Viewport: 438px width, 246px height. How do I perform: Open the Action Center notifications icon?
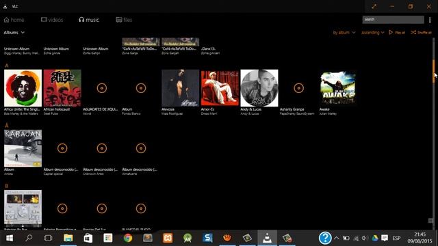point(385,238)
